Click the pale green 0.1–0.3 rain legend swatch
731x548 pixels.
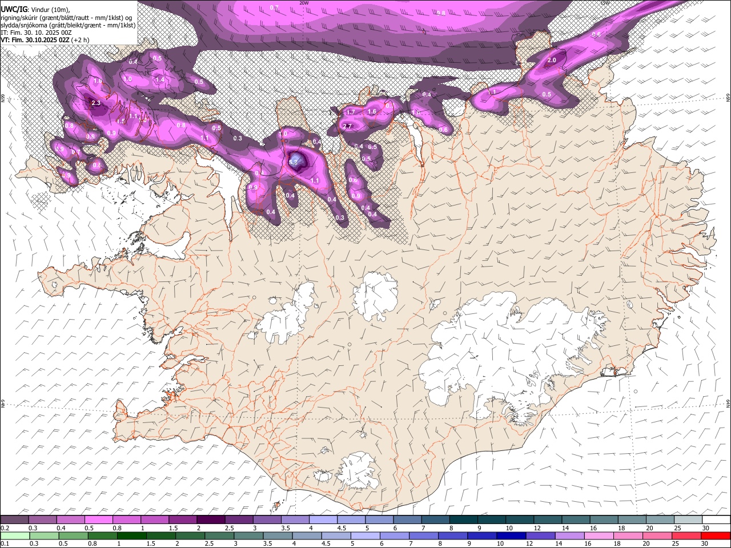tap(15, 535)
